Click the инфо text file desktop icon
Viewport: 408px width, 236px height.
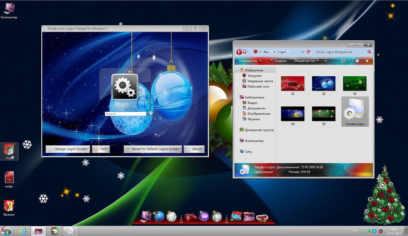[9, 180]
